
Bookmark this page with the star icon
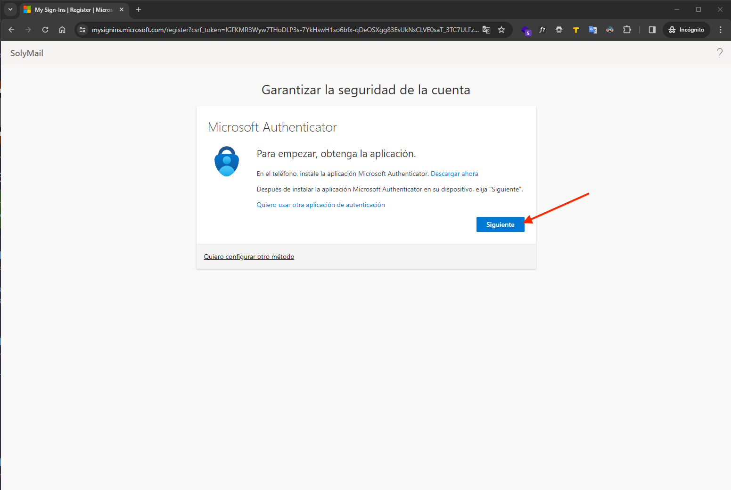(x=501, y=30)
